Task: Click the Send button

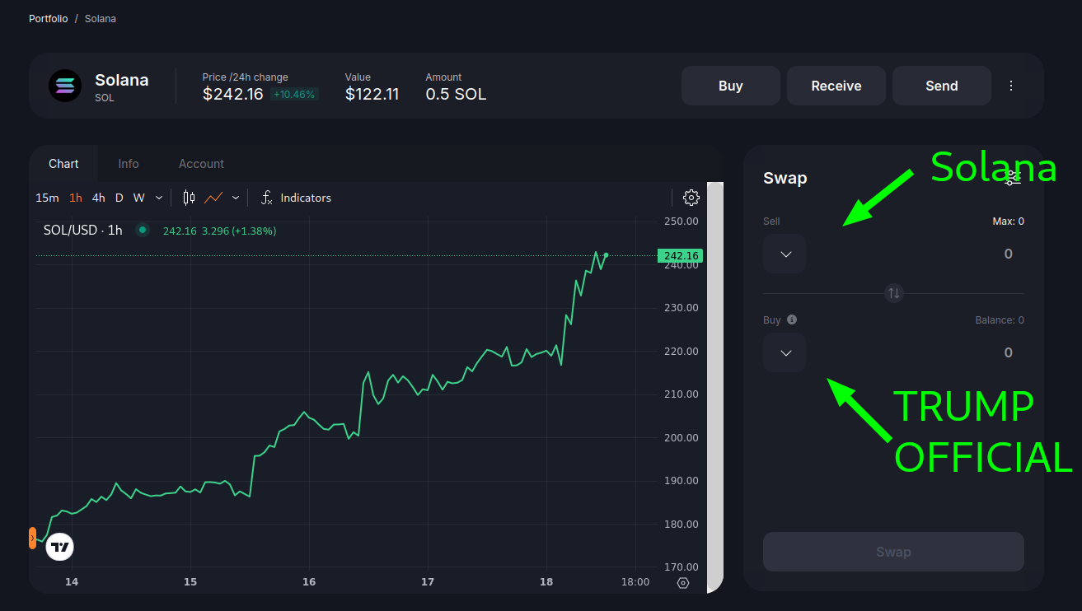Action: tap(942, 86)
